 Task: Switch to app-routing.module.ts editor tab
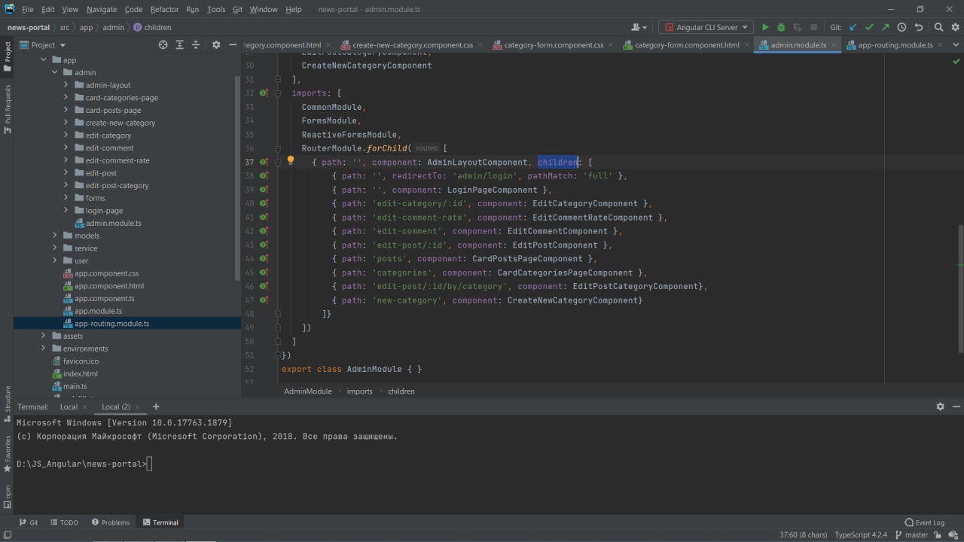(x=895, y=45)
